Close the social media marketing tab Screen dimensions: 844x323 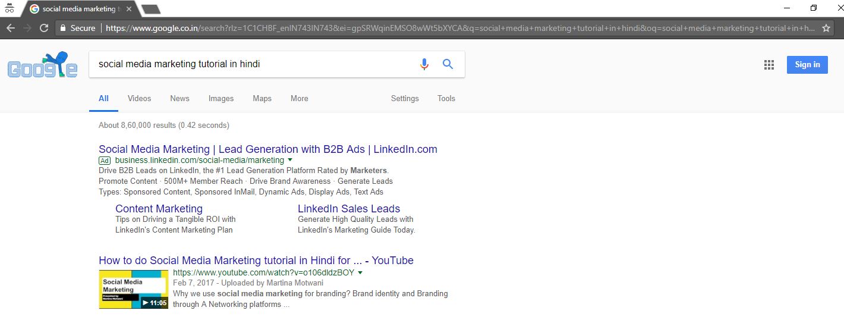tap(129, 9)
